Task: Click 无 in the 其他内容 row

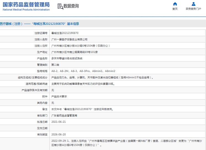Action: [x=53, y=103]
